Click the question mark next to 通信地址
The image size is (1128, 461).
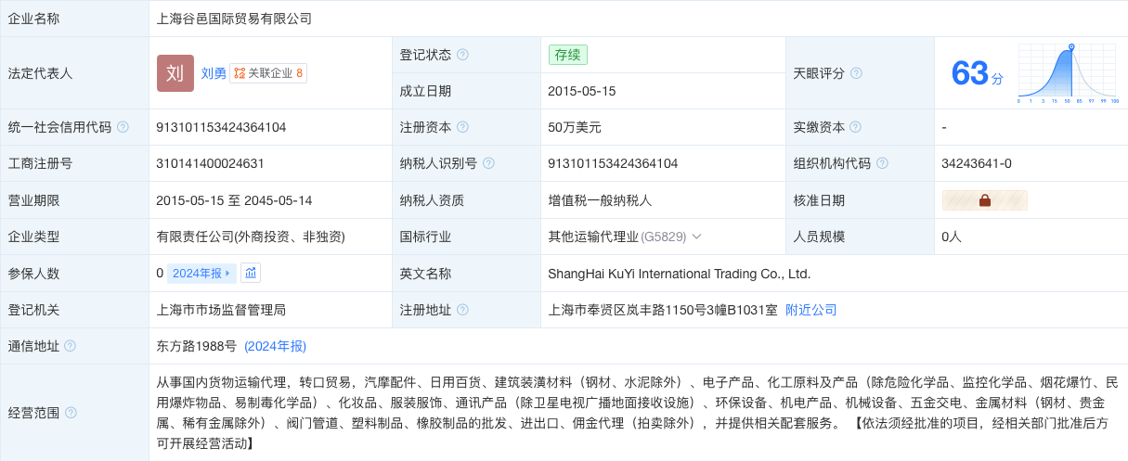tap(71, 346)
